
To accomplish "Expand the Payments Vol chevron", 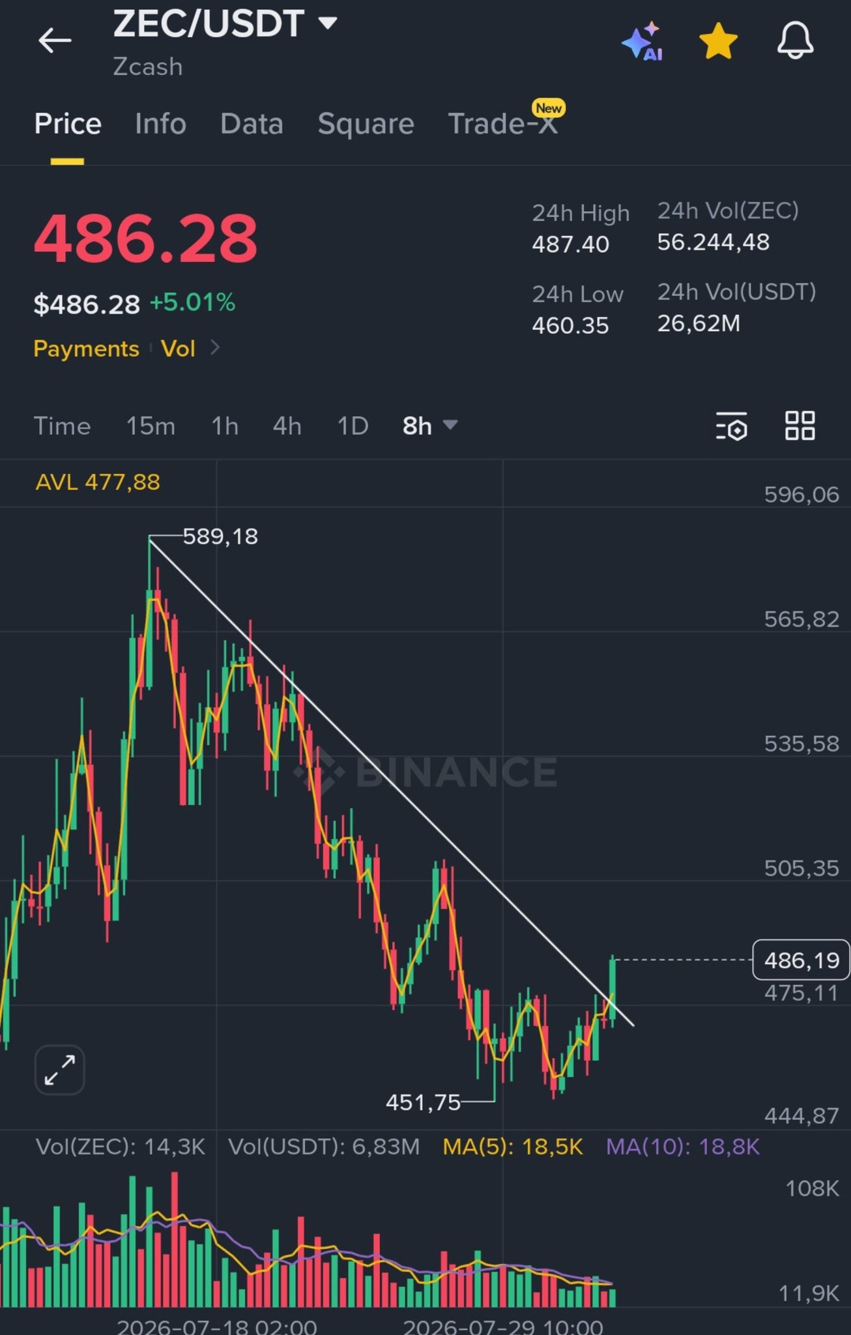I will [x=215, y=348].
